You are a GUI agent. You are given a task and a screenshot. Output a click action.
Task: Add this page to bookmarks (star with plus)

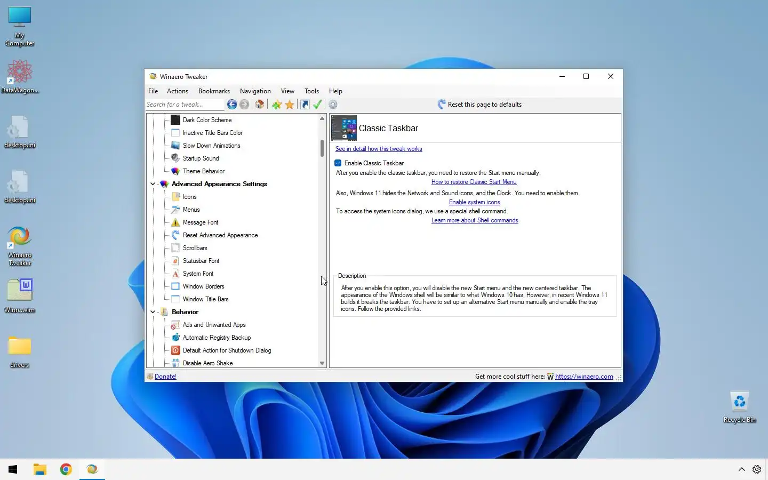(276, 105)
